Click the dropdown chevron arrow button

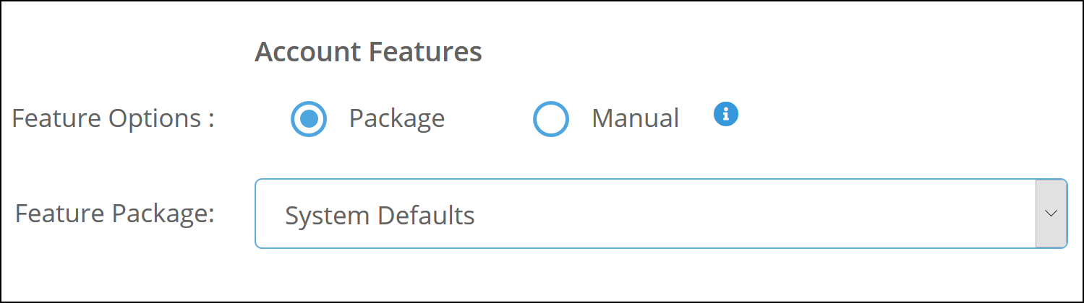1051,214
